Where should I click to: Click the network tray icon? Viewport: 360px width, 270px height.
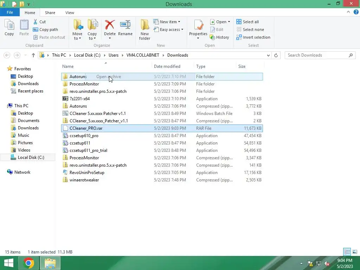pos(319,263)
